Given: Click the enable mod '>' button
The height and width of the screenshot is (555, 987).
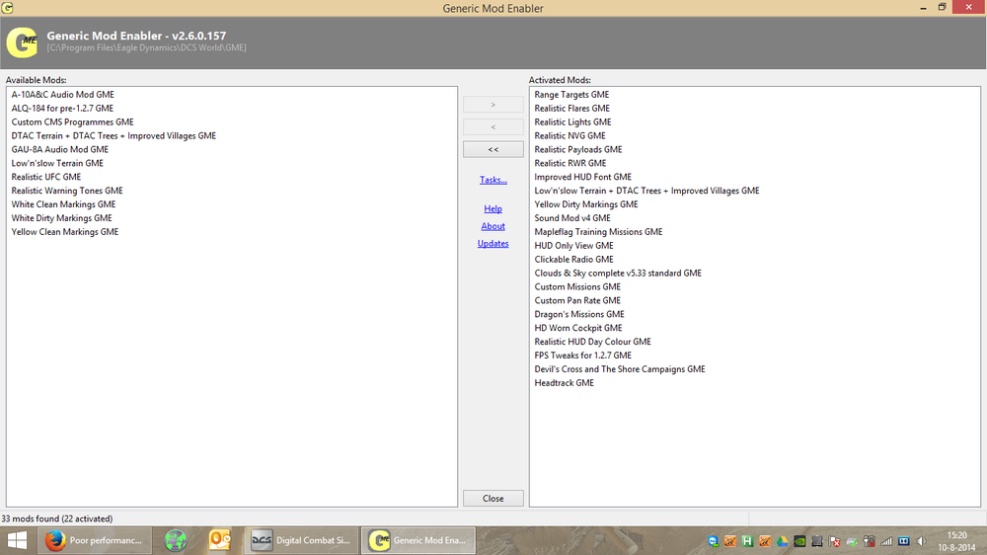Looking at the screenshot, I should coord(493,105).
